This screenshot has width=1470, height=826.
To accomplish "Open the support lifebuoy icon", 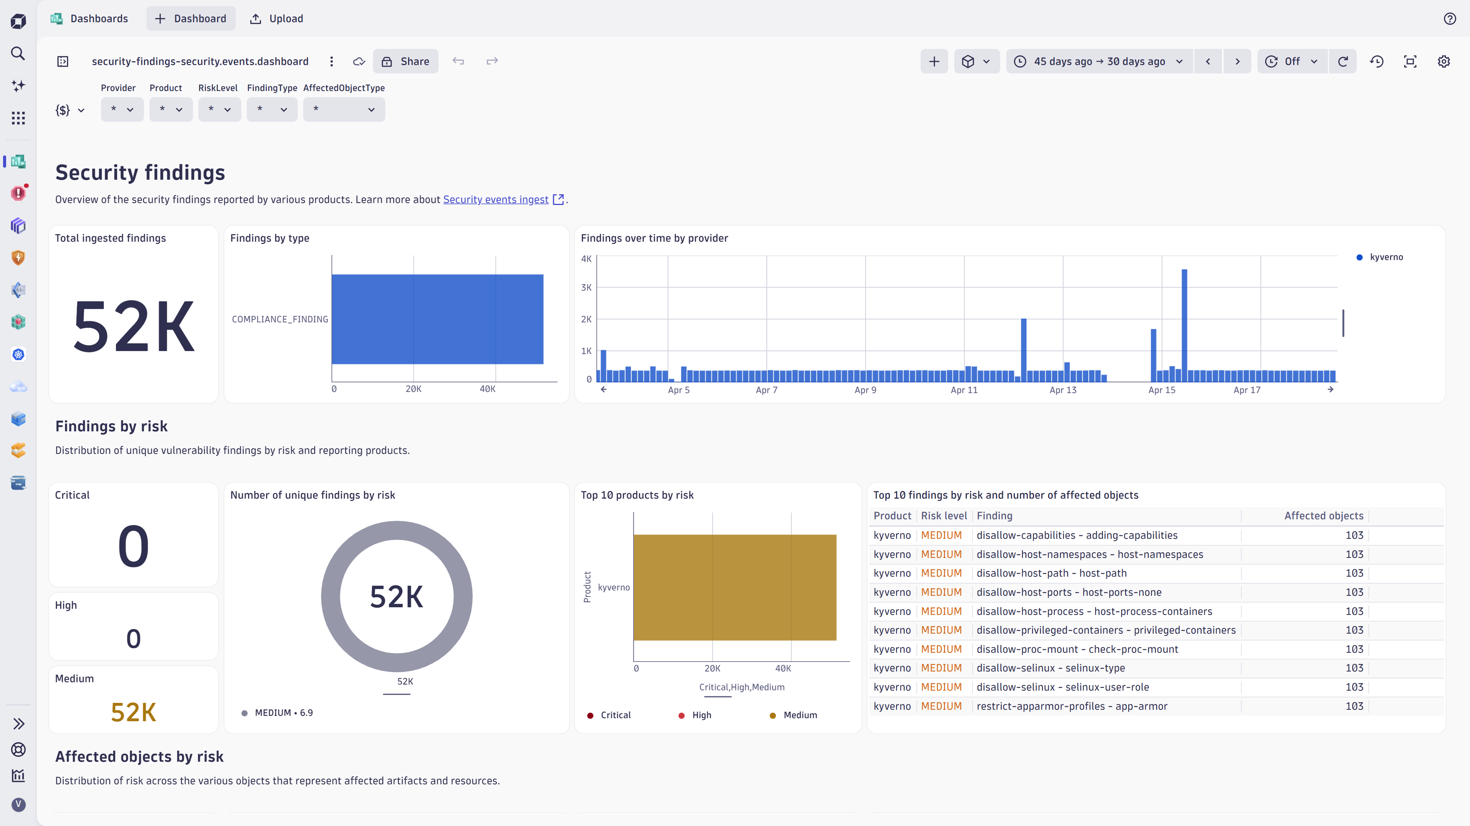I will pos(18,750).
